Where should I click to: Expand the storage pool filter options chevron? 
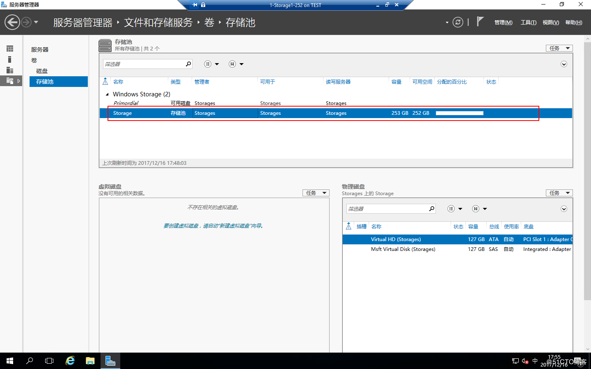pos(564,64)
